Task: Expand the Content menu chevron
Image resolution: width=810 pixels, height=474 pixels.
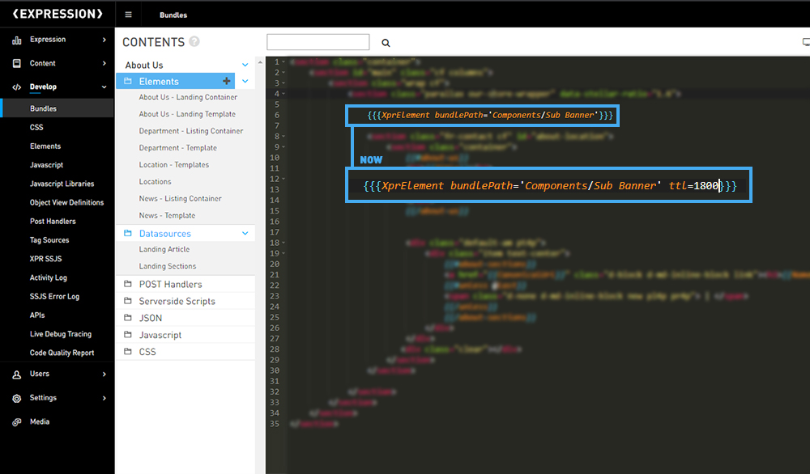Action: 104,63
